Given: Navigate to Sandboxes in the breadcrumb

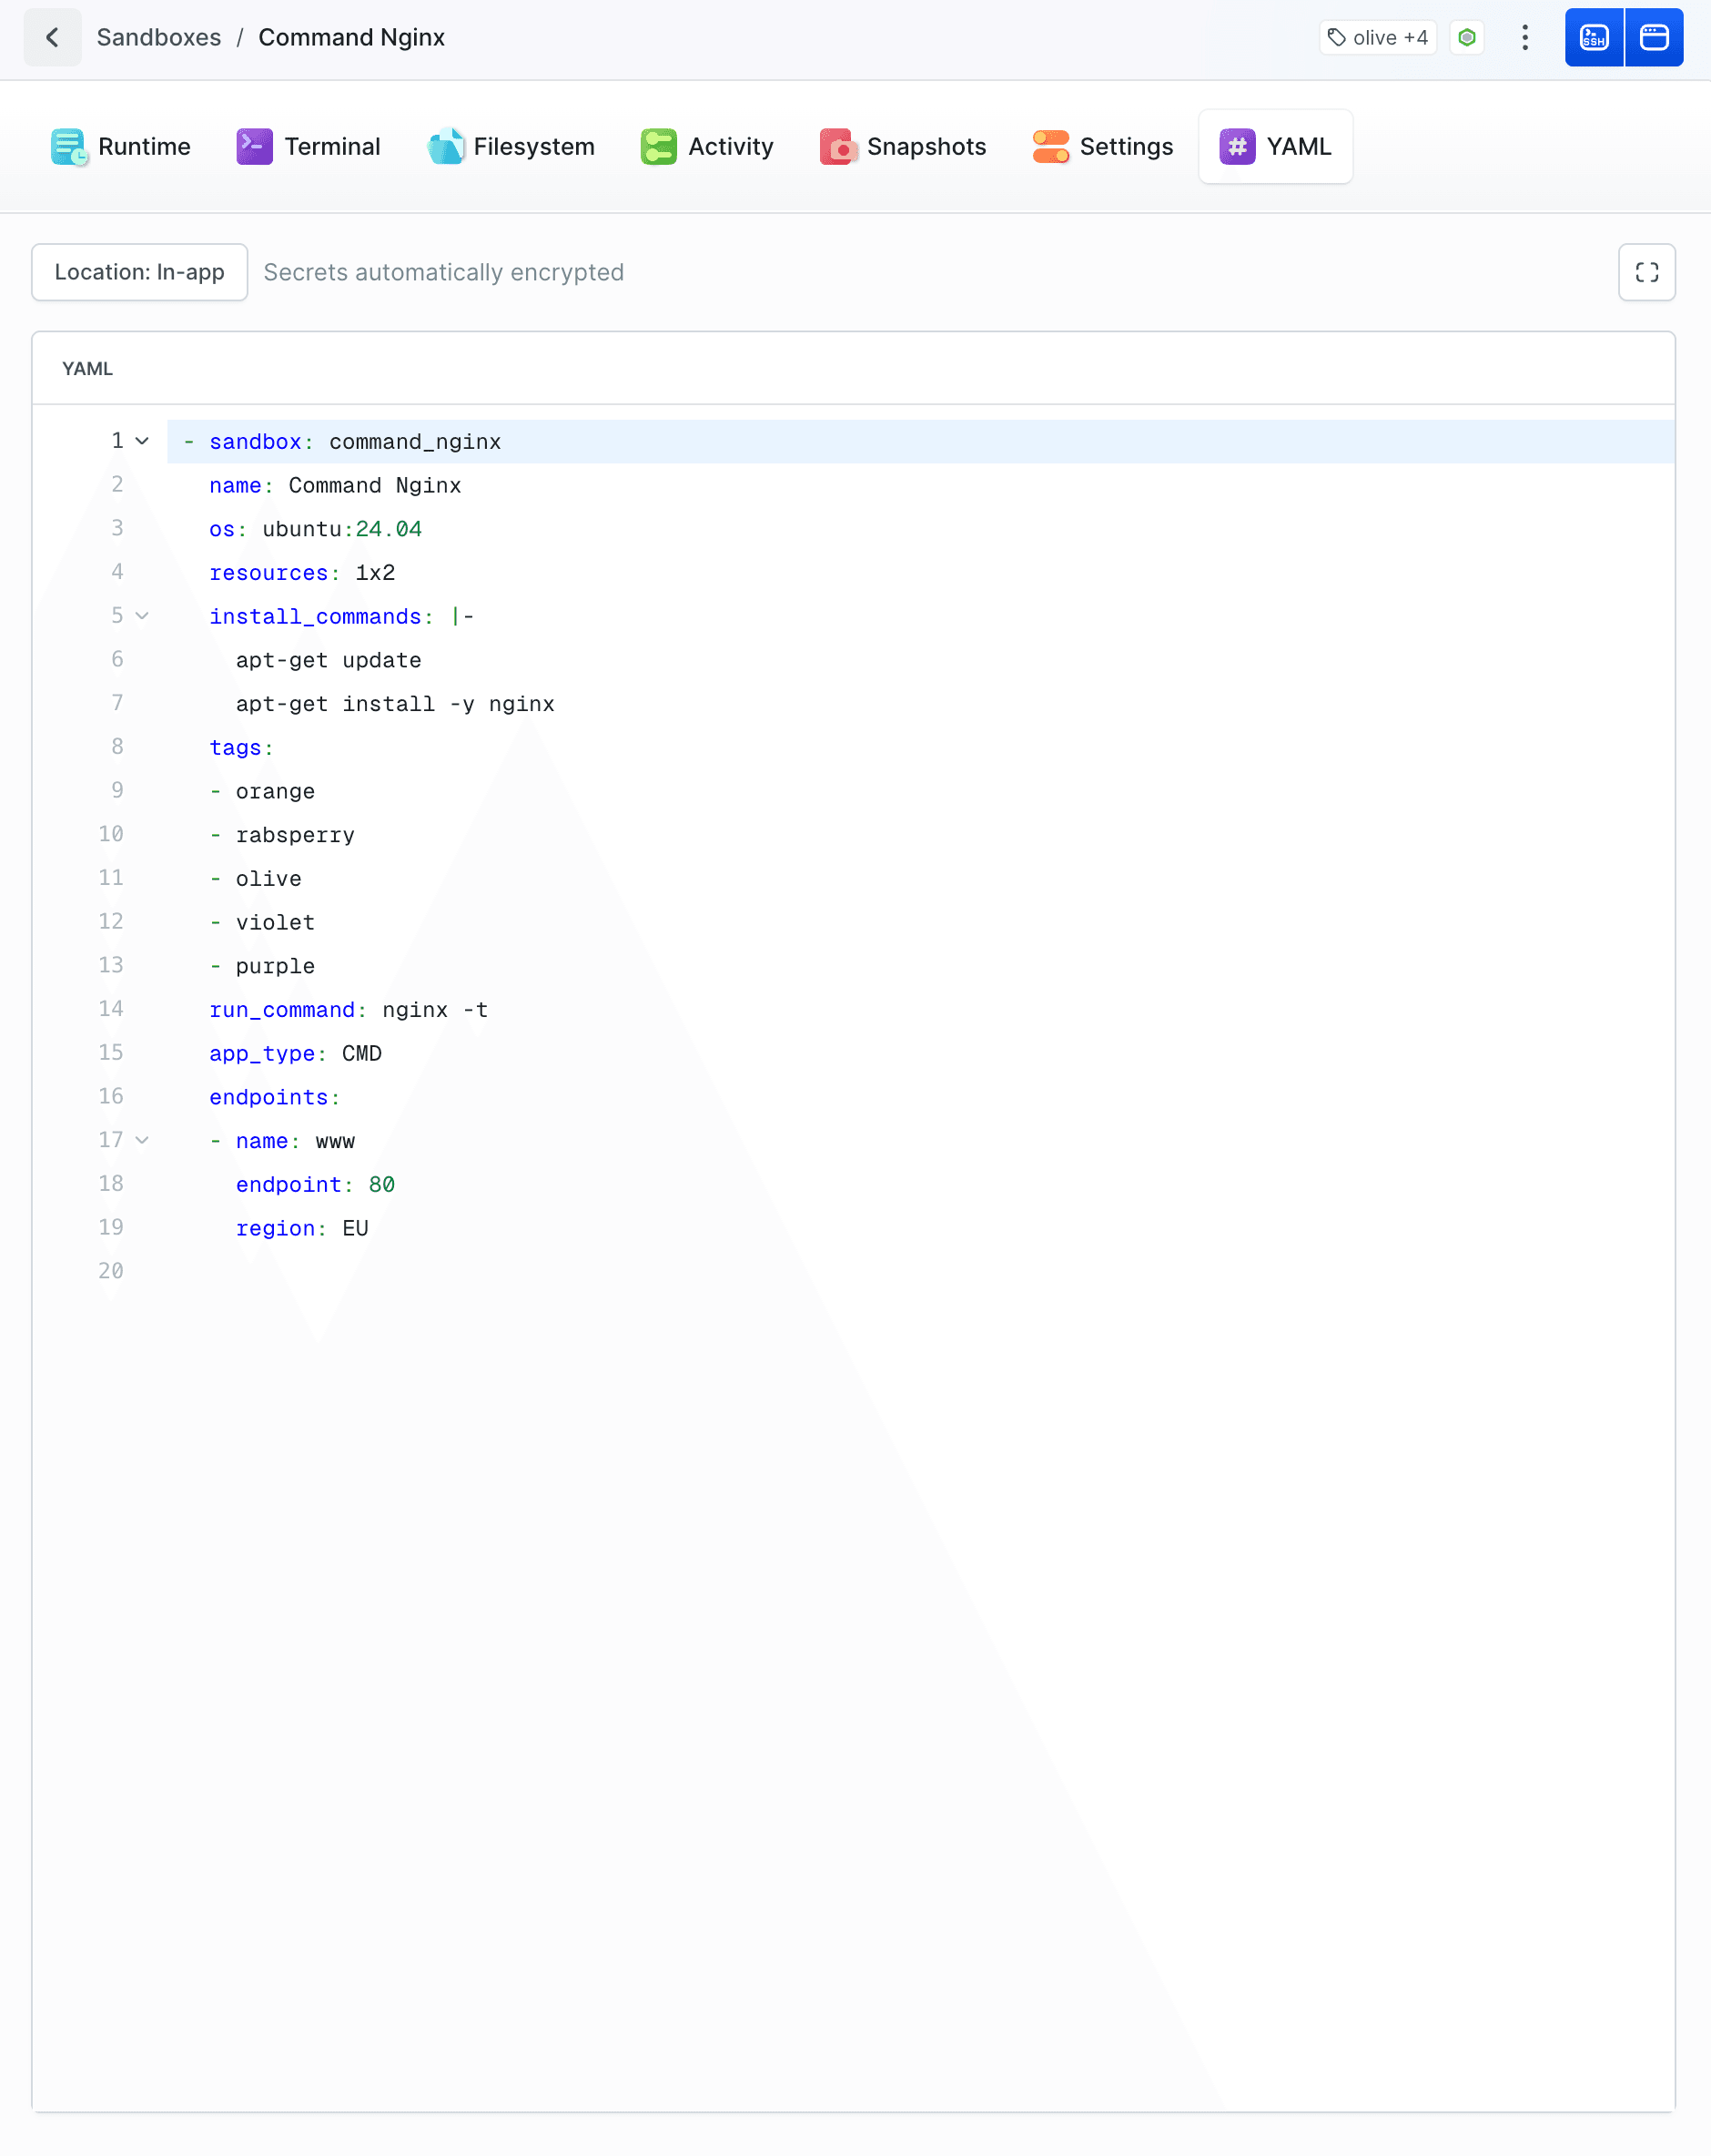Looking at the screenshot, I should [159, 38].
